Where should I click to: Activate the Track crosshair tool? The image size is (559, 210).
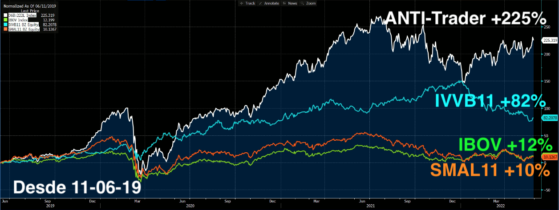pyautogui.click(x=247, y=3)
